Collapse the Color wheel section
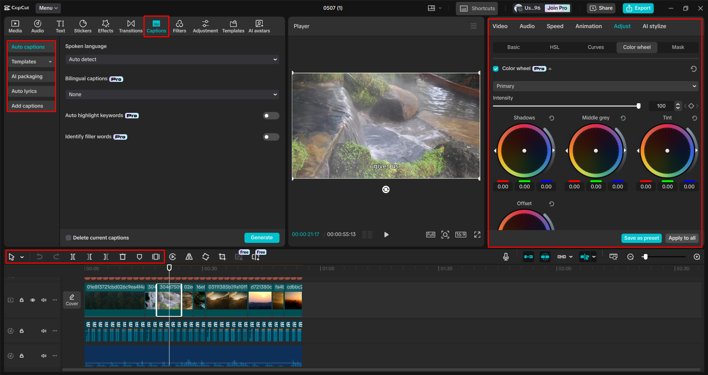708x375 pixels. 550,68
